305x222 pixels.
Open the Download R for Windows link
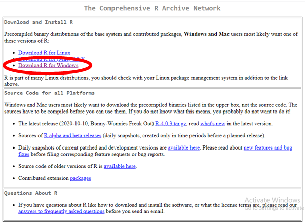tap(48, 65)
